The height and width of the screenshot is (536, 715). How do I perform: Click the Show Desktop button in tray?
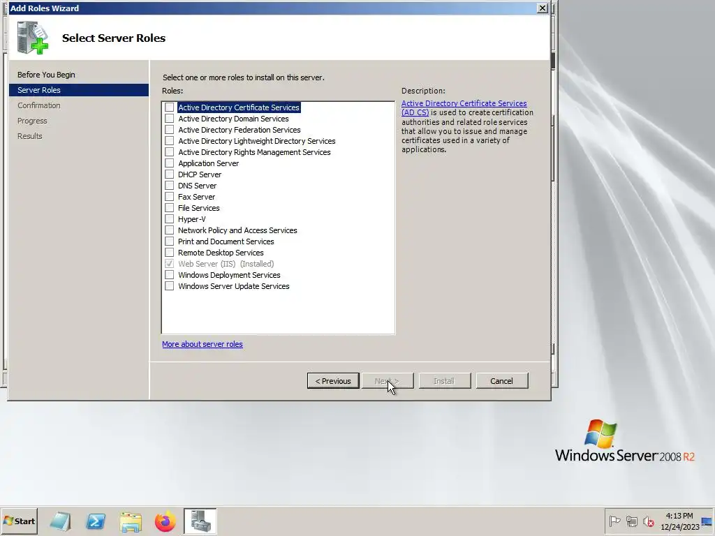tap(708, 521)
